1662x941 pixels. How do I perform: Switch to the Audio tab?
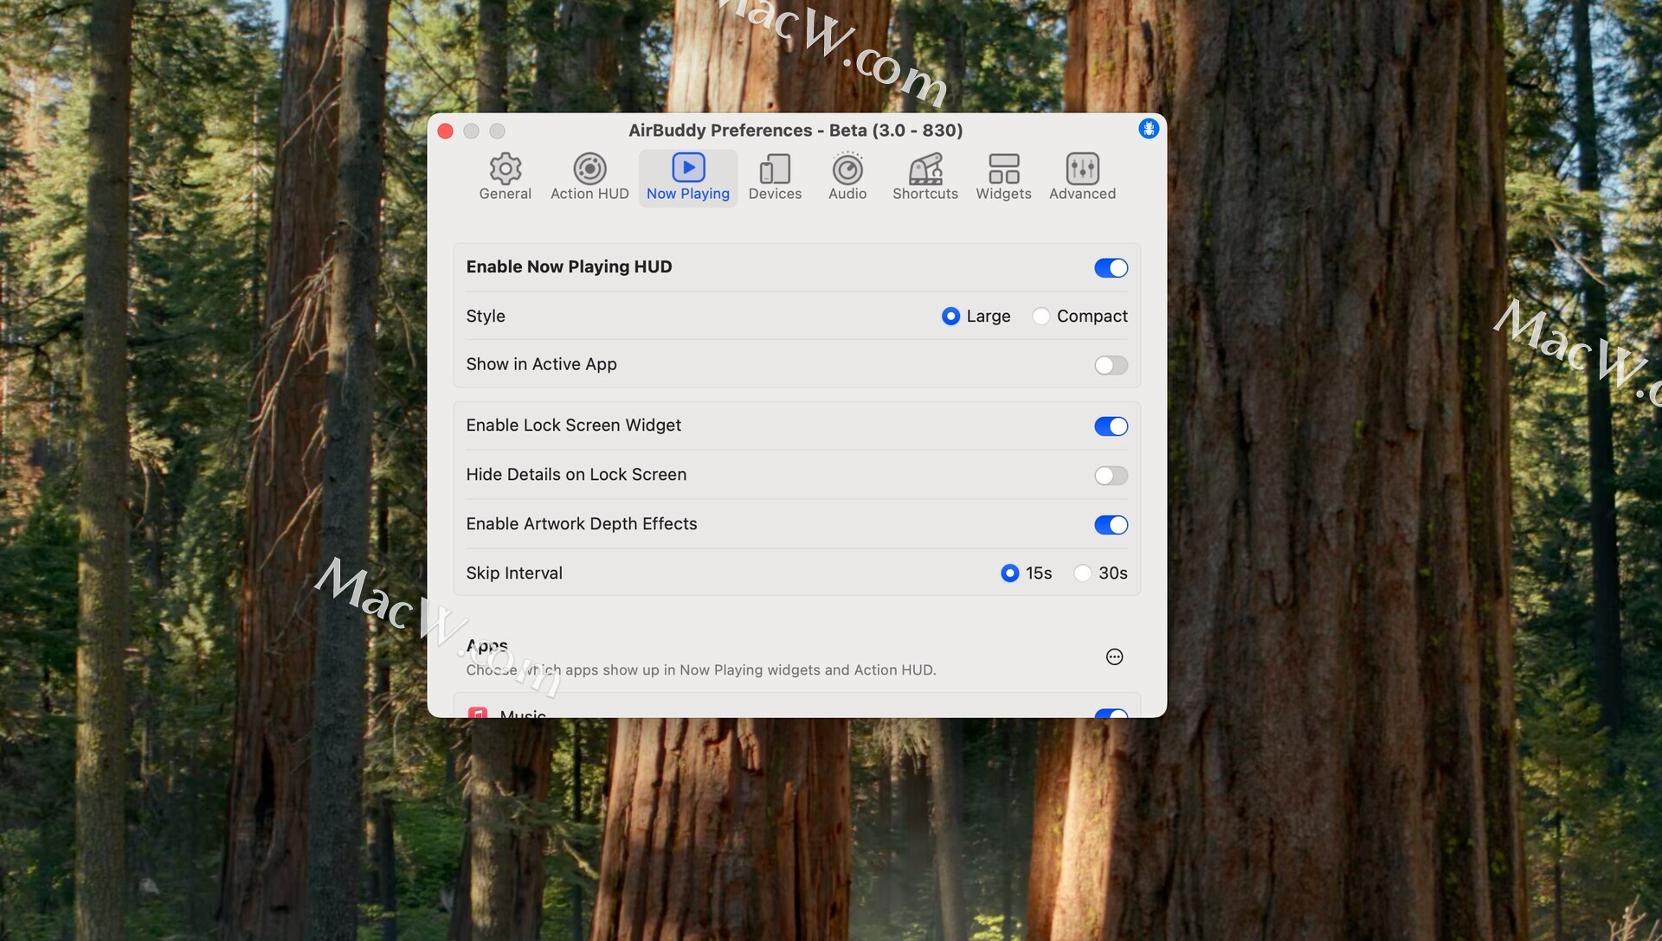[847, 178]
